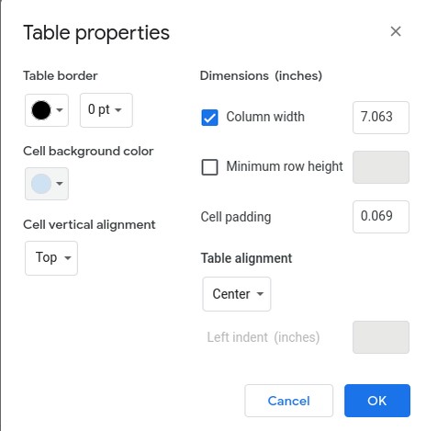426x431 pixels.
Task: Click the Left indent input box
Action: click(381, 337)
